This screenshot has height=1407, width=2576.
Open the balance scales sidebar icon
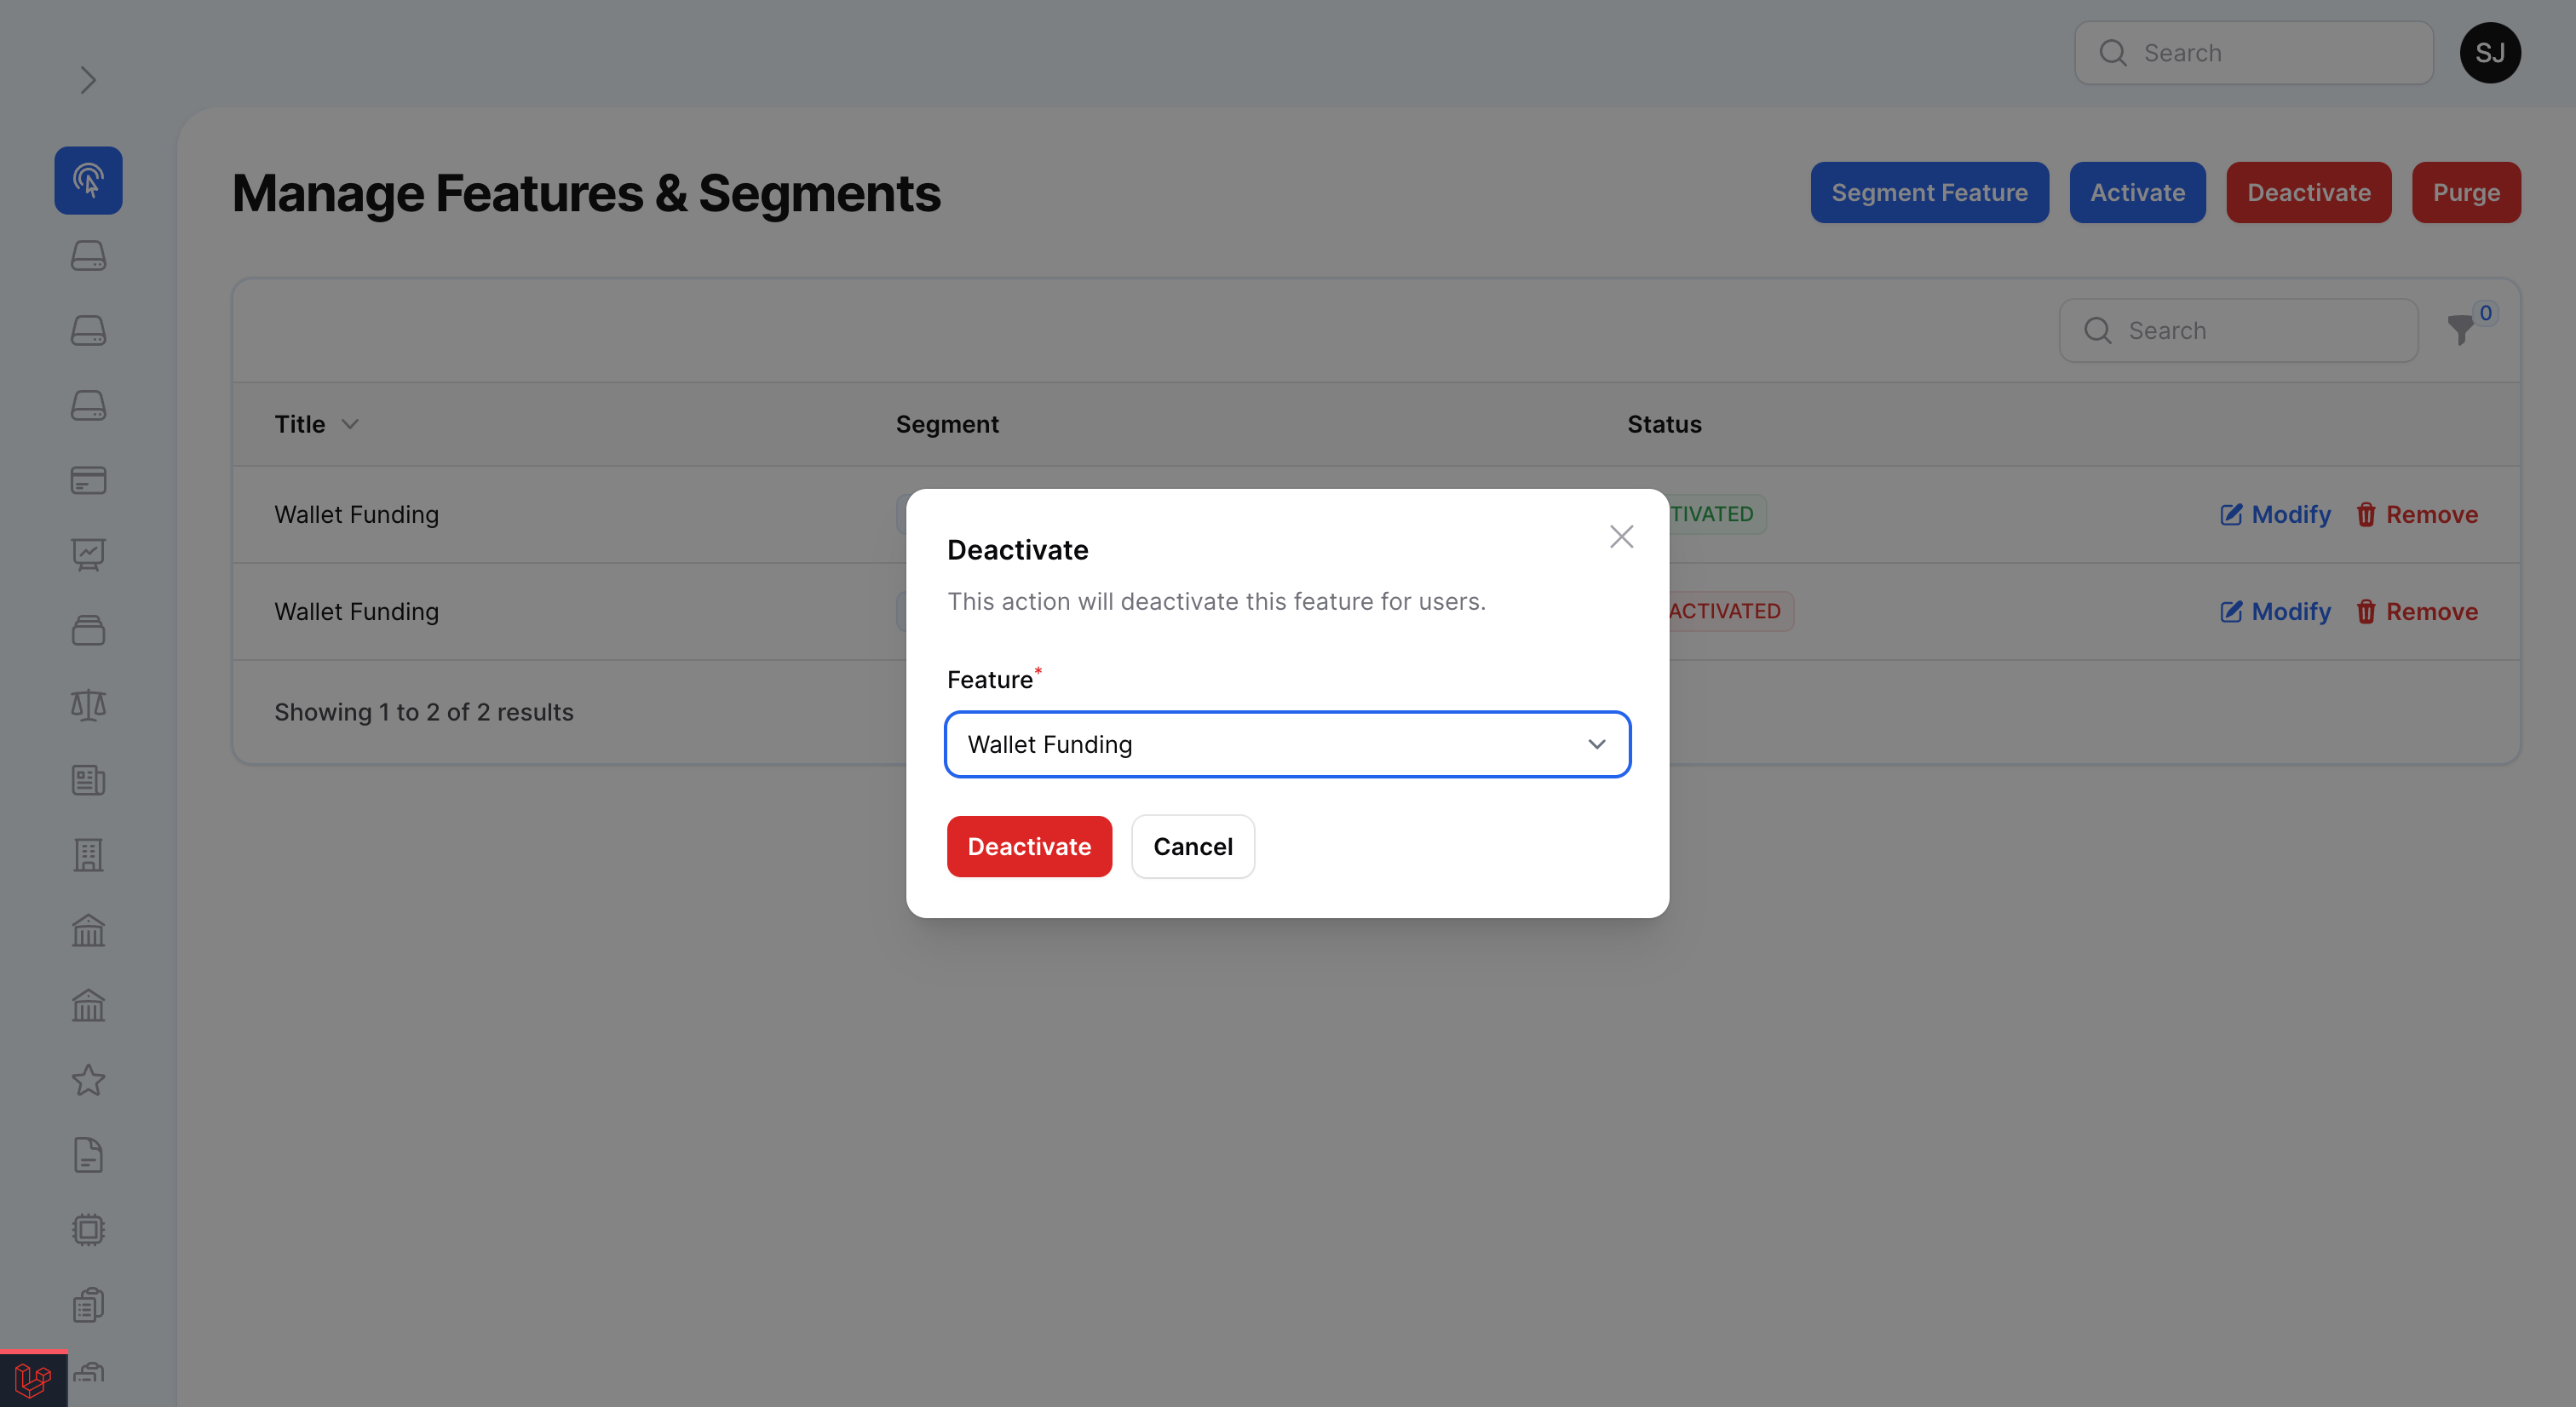point(88,705)
